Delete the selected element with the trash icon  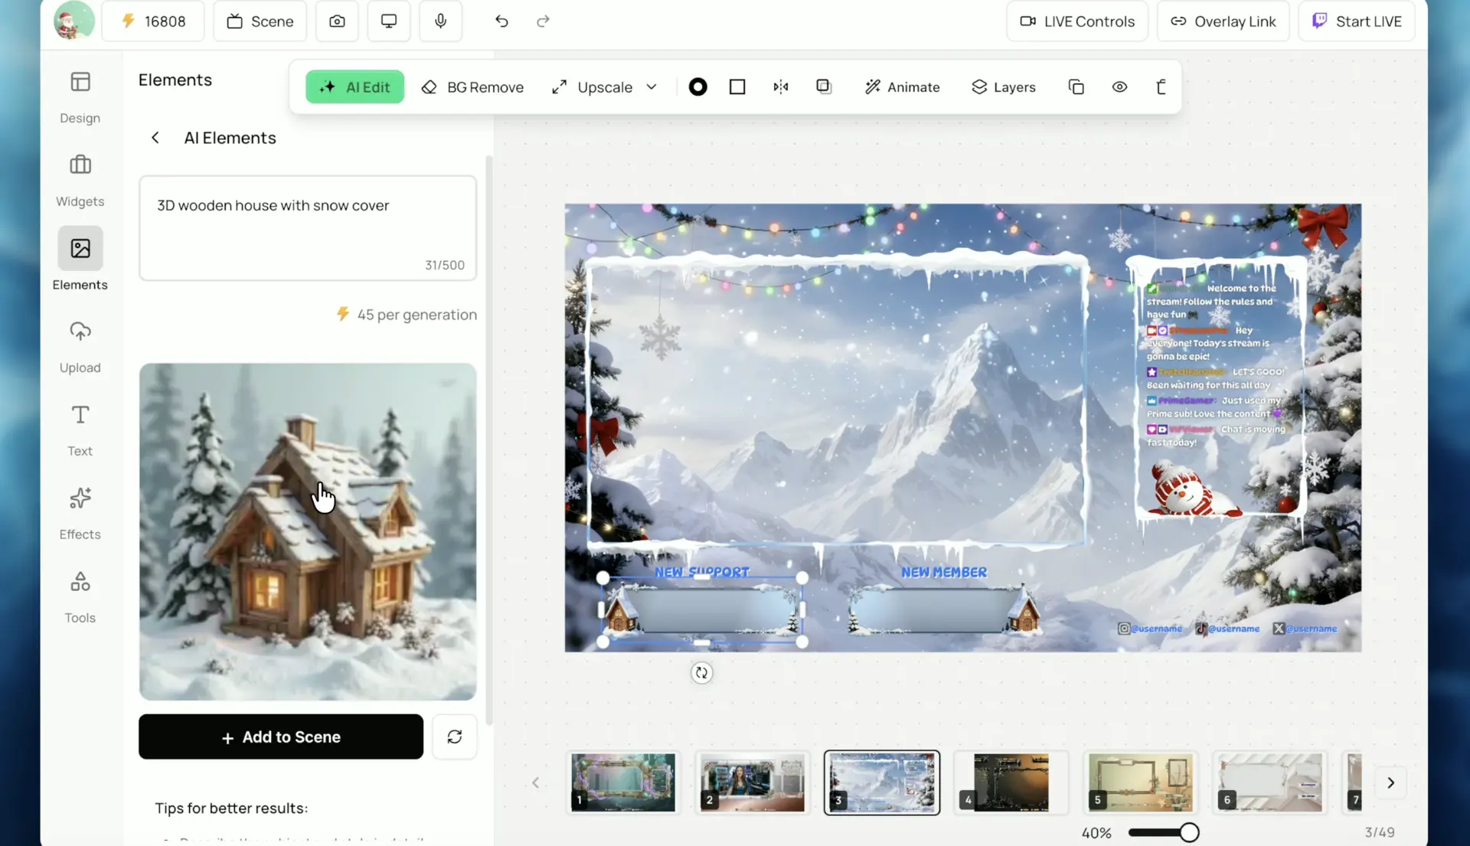(x=1161, y=87)
